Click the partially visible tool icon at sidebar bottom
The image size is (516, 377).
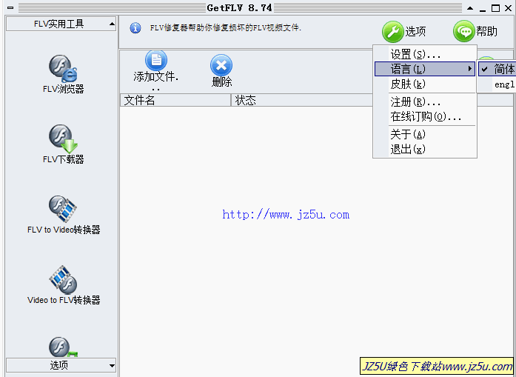pos(63,347)
